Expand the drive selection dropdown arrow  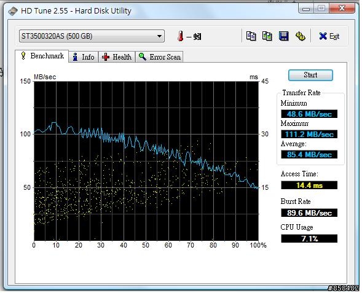(x=159, y=36)
